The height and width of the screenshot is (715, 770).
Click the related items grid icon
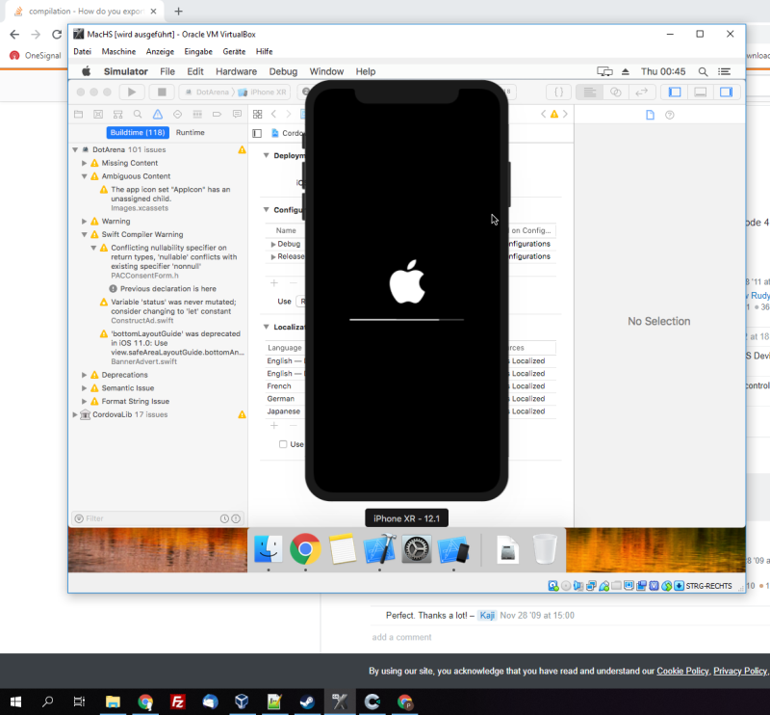click(257, 114)
